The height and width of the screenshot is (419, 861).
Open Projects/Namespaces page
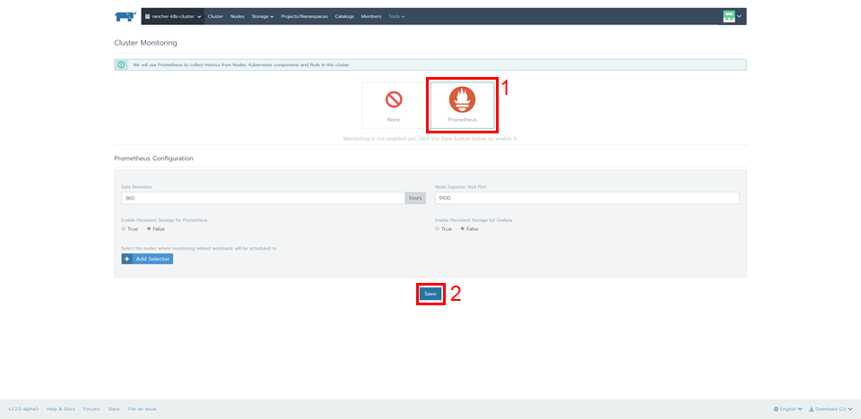click(304, 16)
